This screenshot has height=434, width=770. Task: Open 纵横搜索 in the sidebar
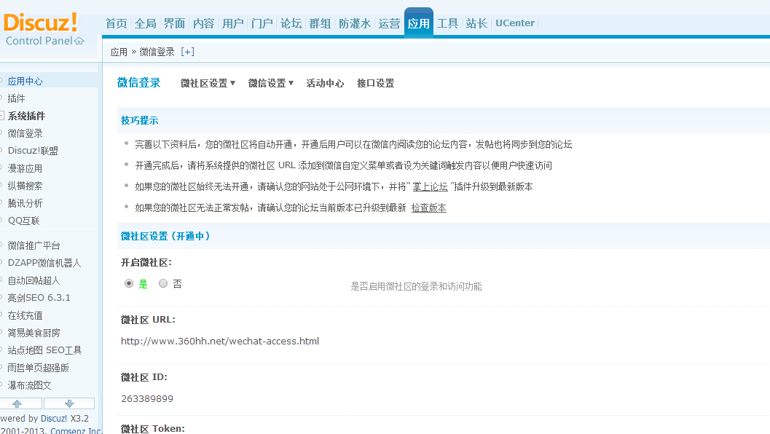pyautogui.click(x=25, y=186)
